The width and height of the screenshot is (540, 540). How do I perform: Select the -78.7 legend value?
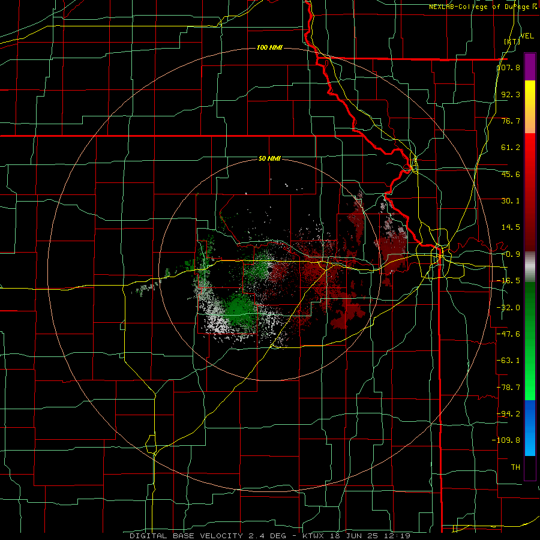[x=508, y=388]
